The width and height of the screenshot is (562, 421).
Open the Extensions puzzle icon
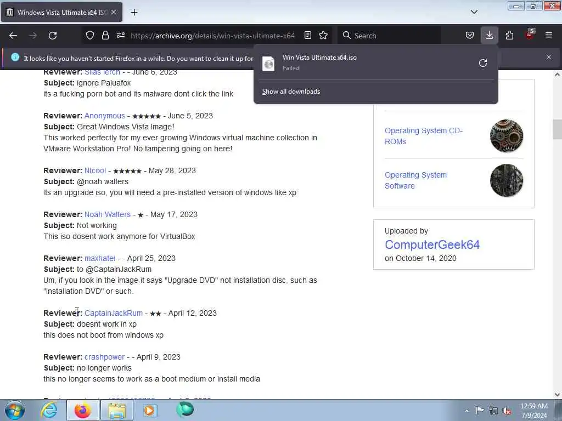pyautogui.click(x=509, y=36)
